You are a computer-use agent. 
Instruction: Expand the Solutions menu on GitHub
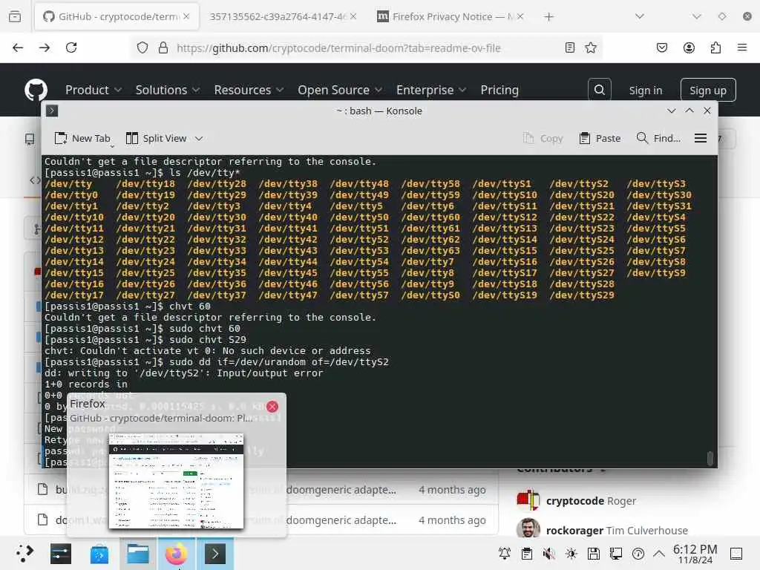168,90
